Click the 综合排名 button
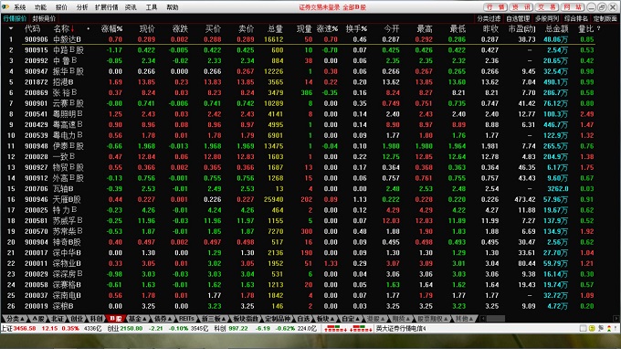The width and height of the screenshot is (621, 349). click(576, 18)
